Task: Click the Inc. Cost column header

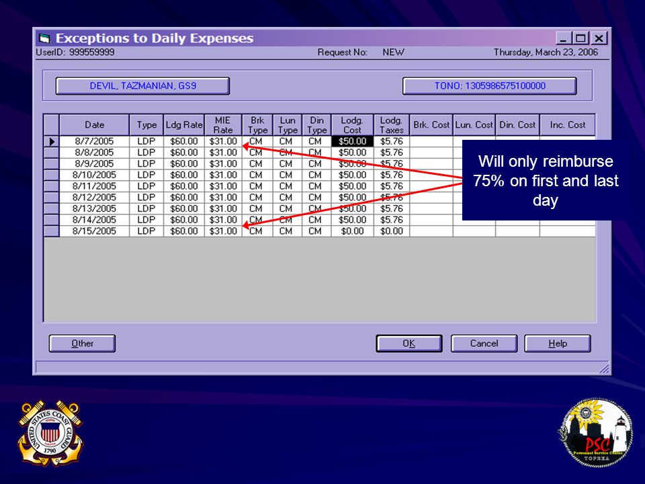Action: [568, 125]
